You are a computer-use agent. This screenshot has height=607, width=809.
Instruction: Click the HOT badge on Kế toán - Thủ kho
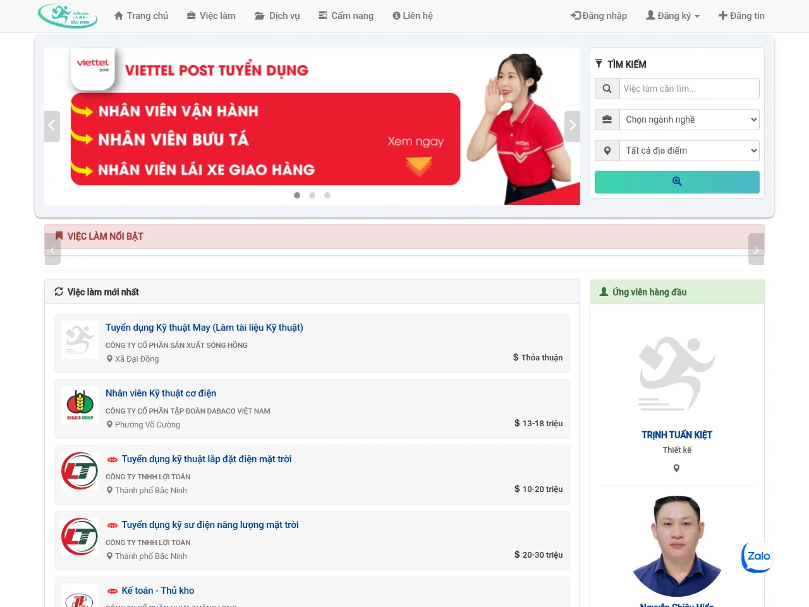pyautogui.click(x=113, y=591)
